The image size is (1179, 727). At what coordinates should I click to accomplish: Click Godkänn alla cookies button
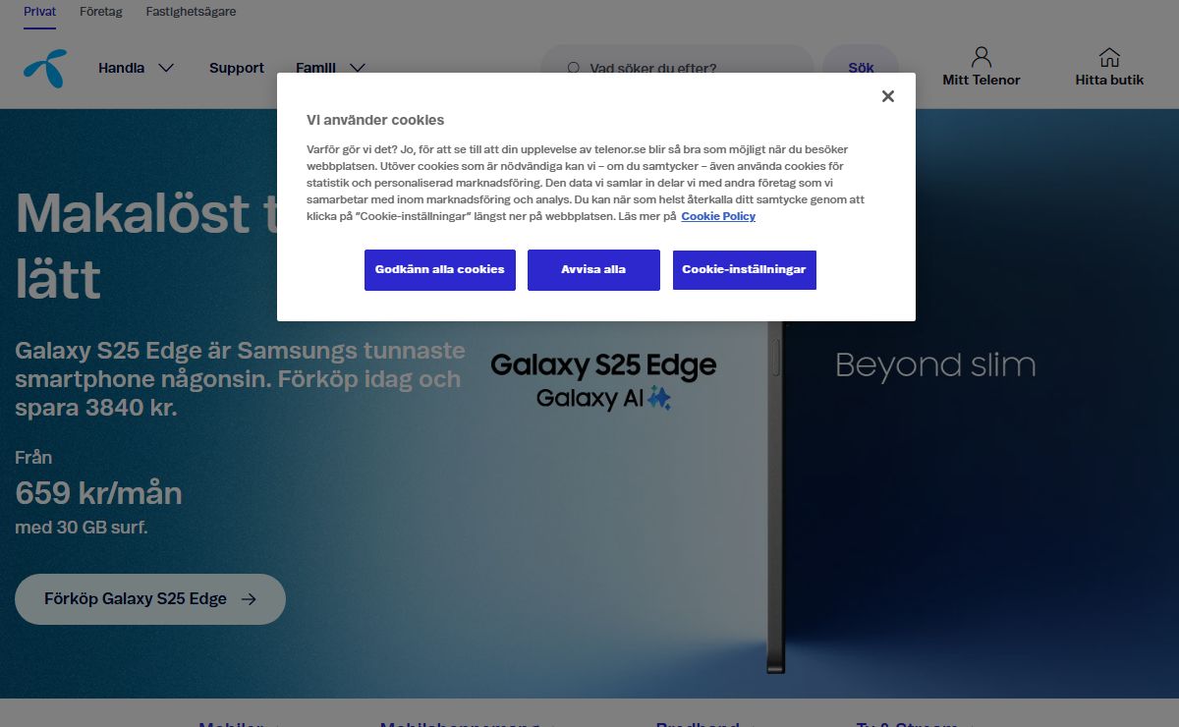coord(440,269)
